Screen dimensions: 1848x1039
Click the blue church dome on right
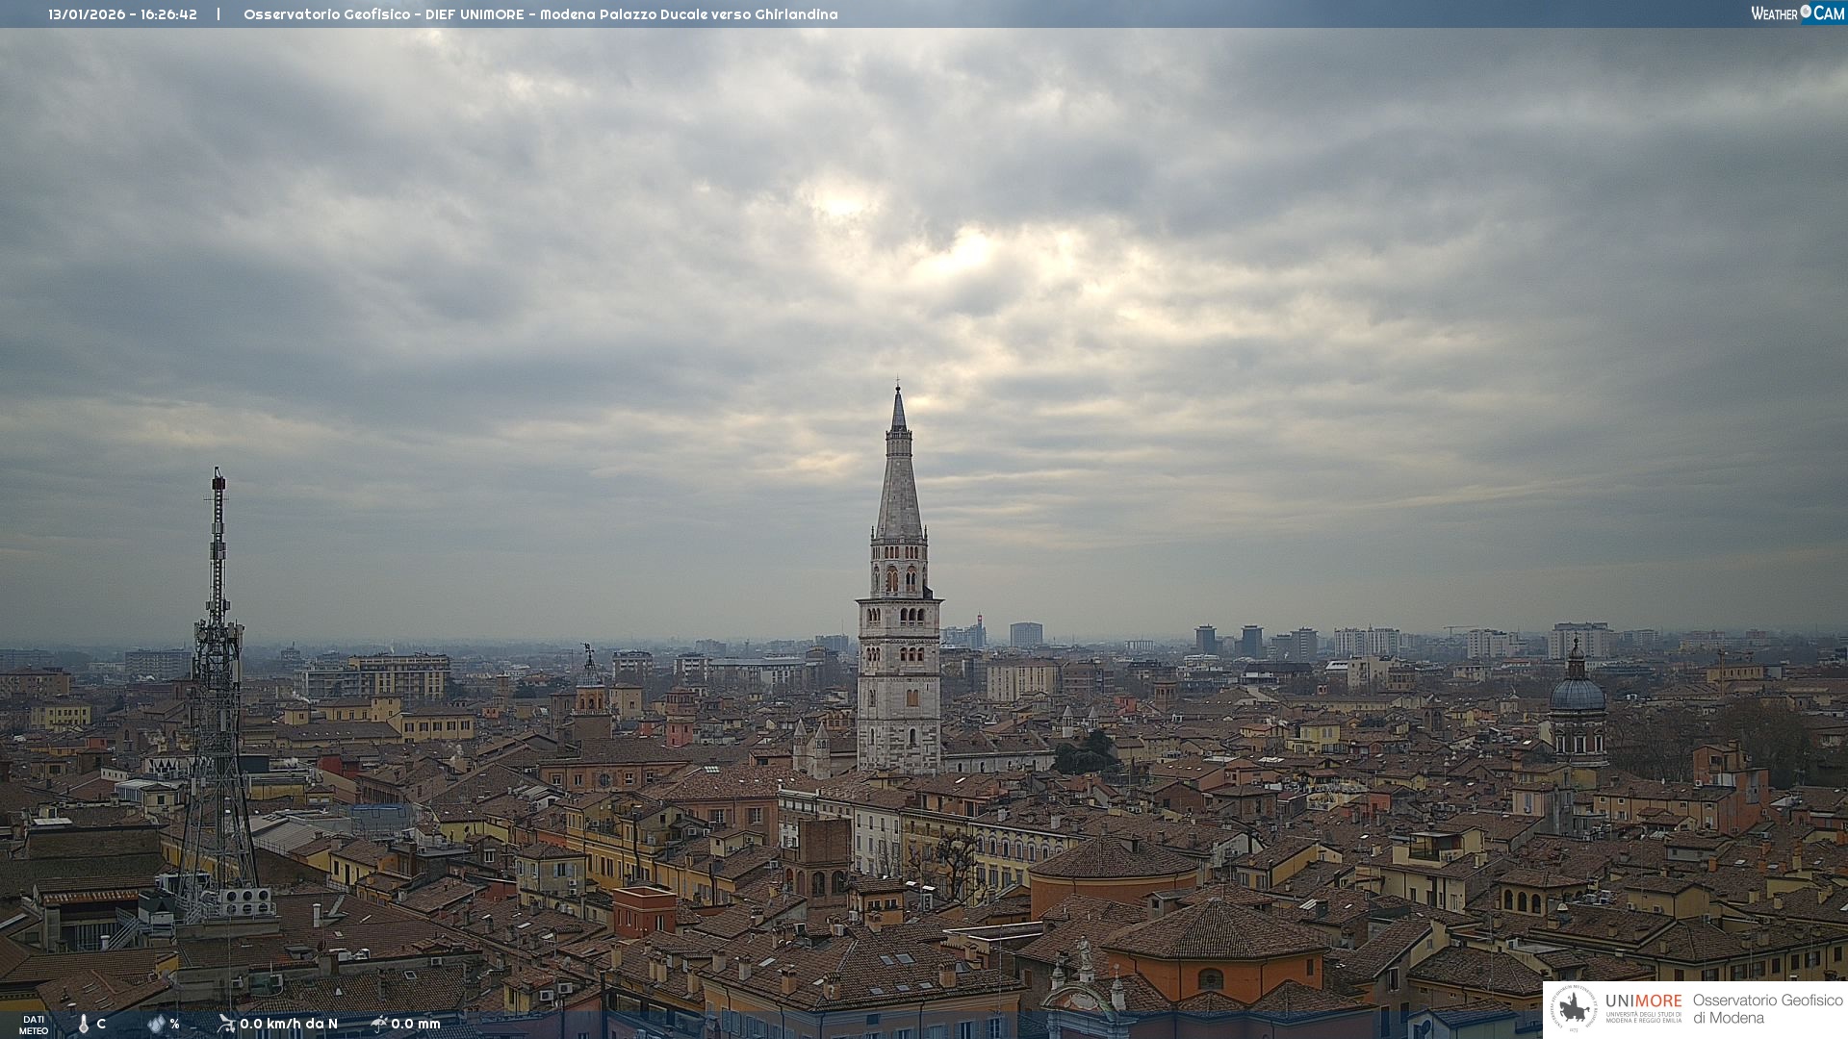pos(1578,694)
